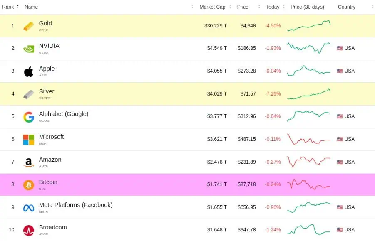Click the Google logo icon
This screenshot has height=241, width=375.
click(29, 117)
